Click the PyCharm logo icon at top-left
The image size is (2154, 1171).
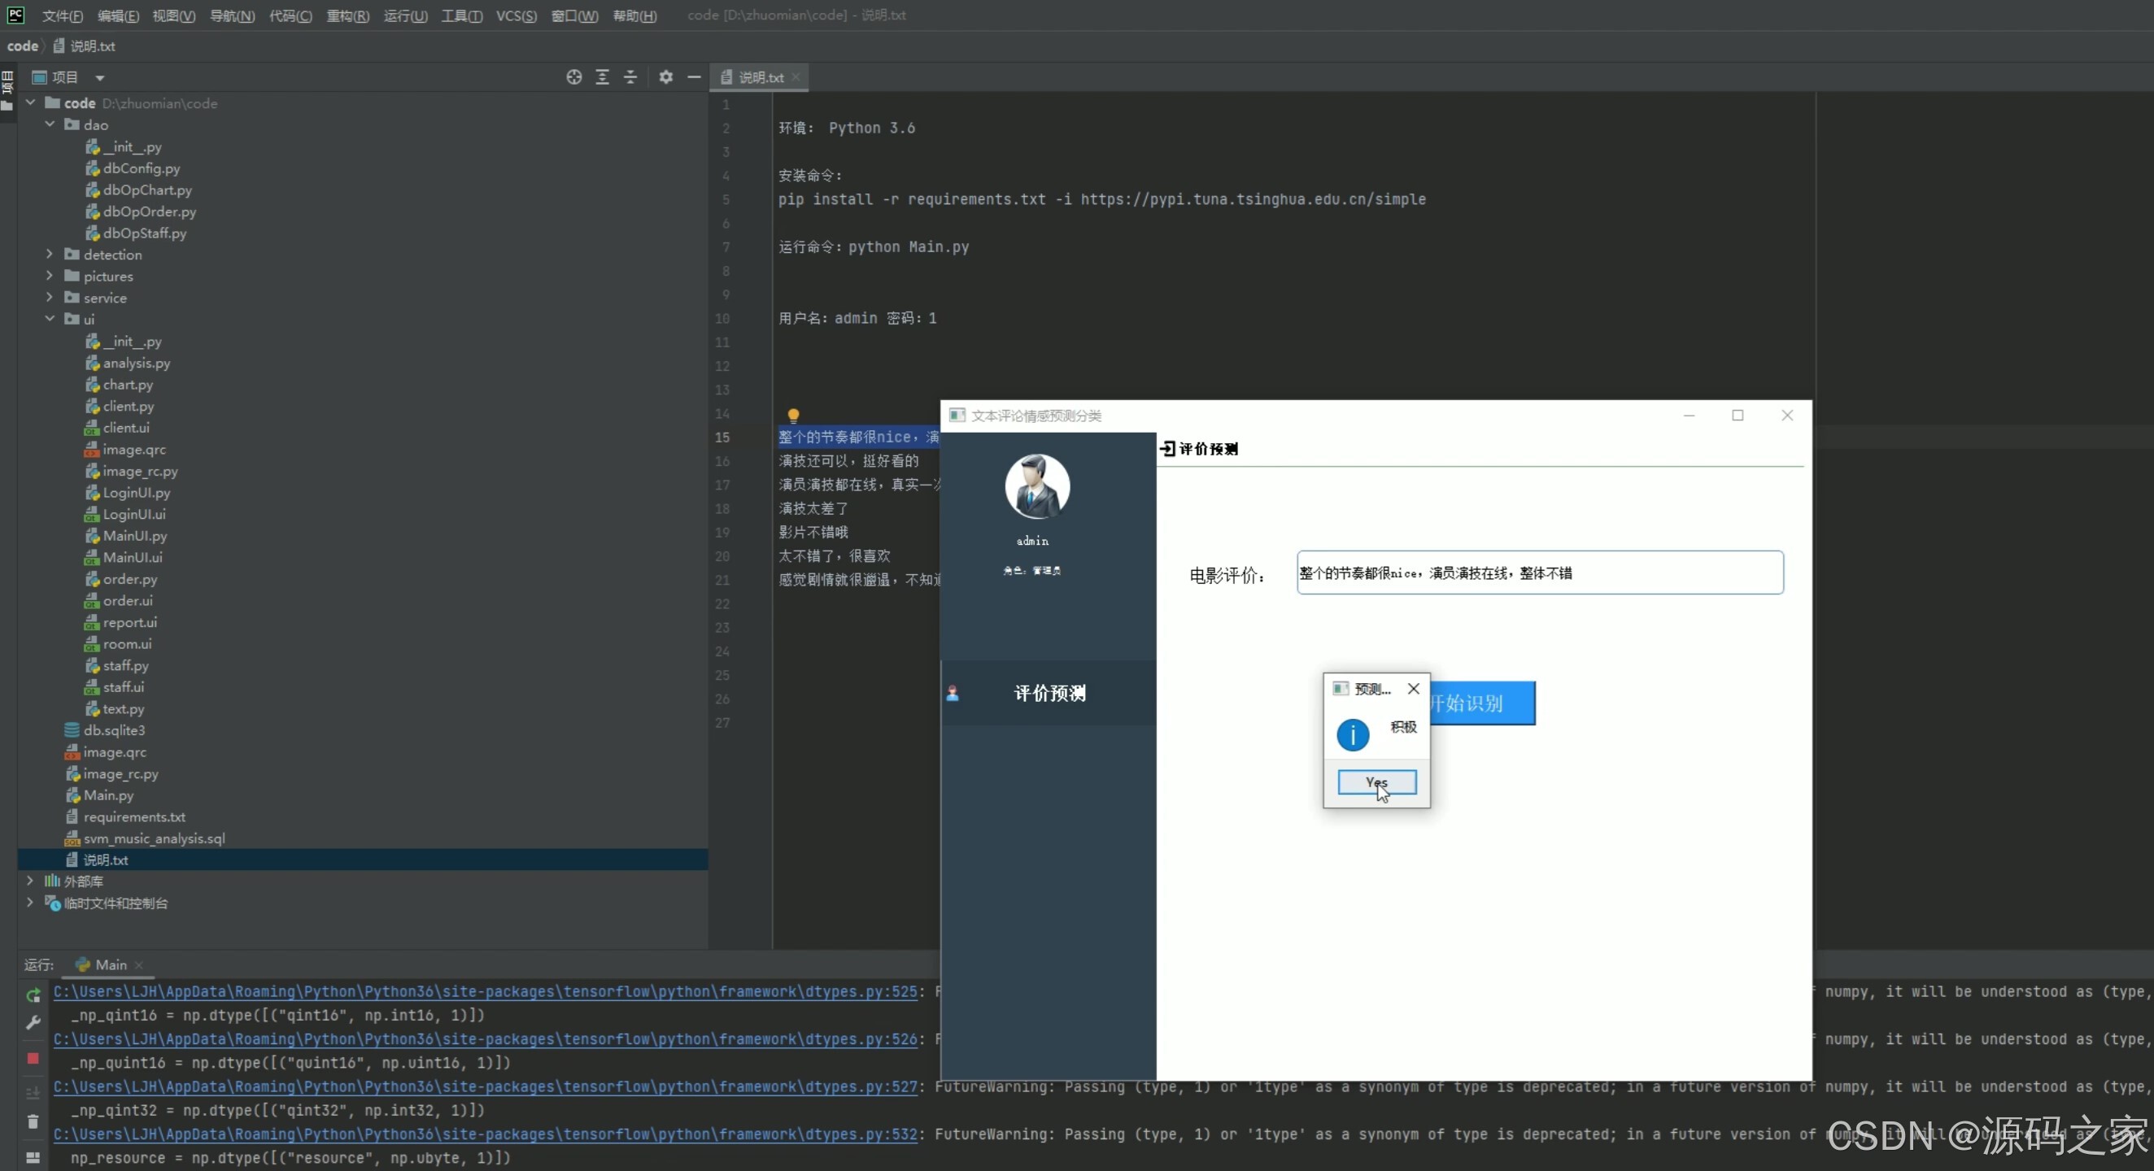click(15, 14)
